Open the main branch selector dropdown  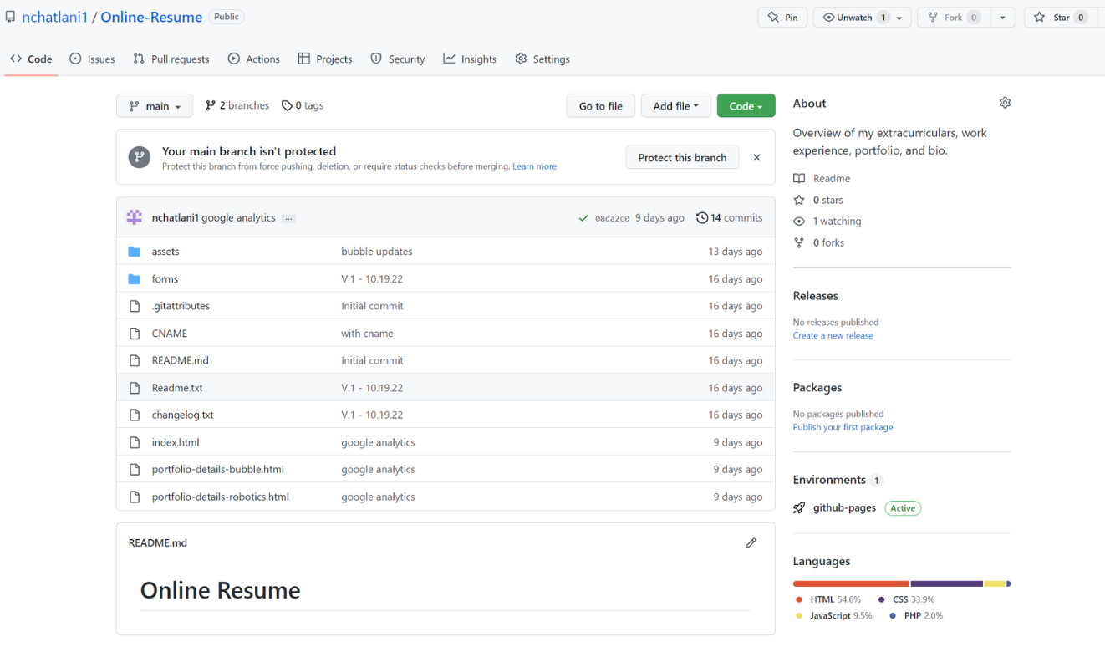155,106
